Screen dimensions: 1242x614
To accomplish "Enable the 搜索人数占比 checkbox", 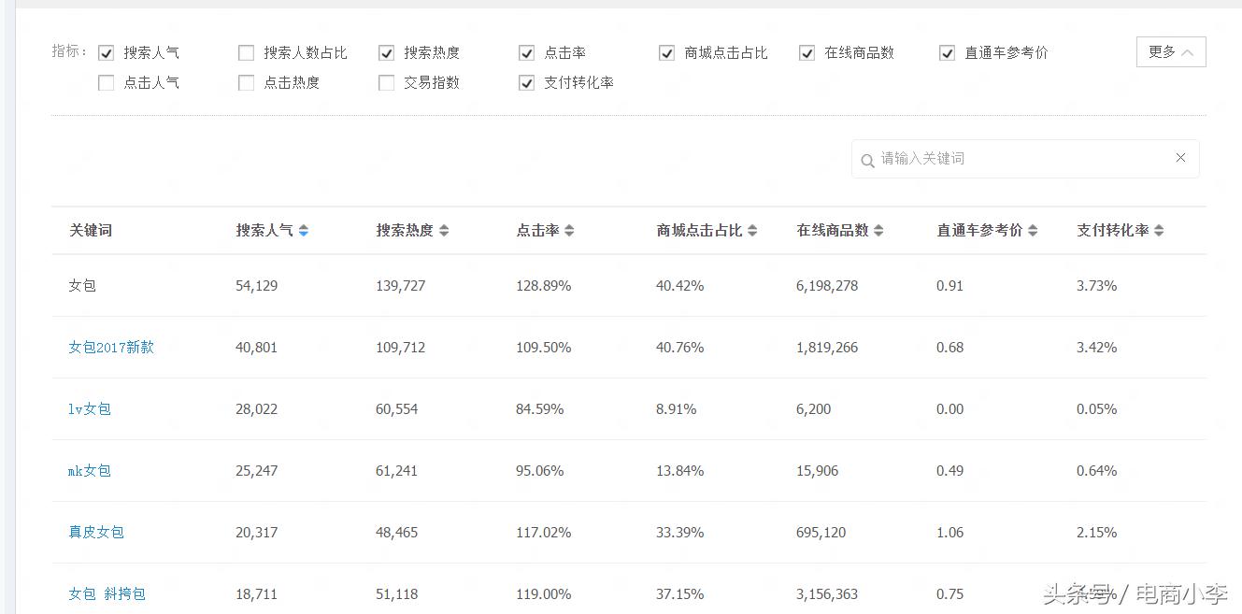I will (x=246, y=52).
